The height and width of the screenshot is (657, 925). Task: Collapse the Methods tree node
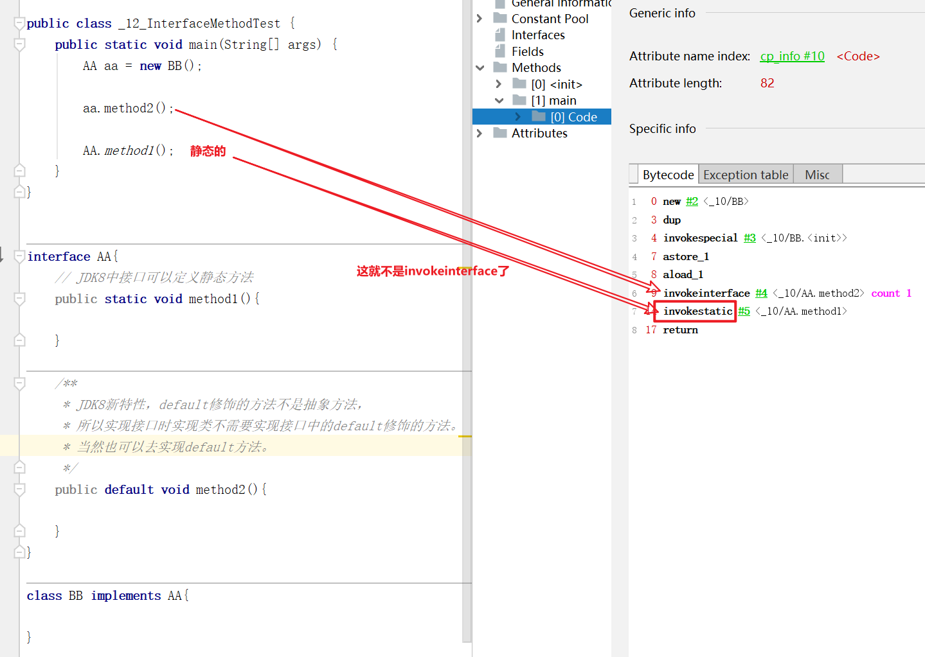tap(480, 67)
